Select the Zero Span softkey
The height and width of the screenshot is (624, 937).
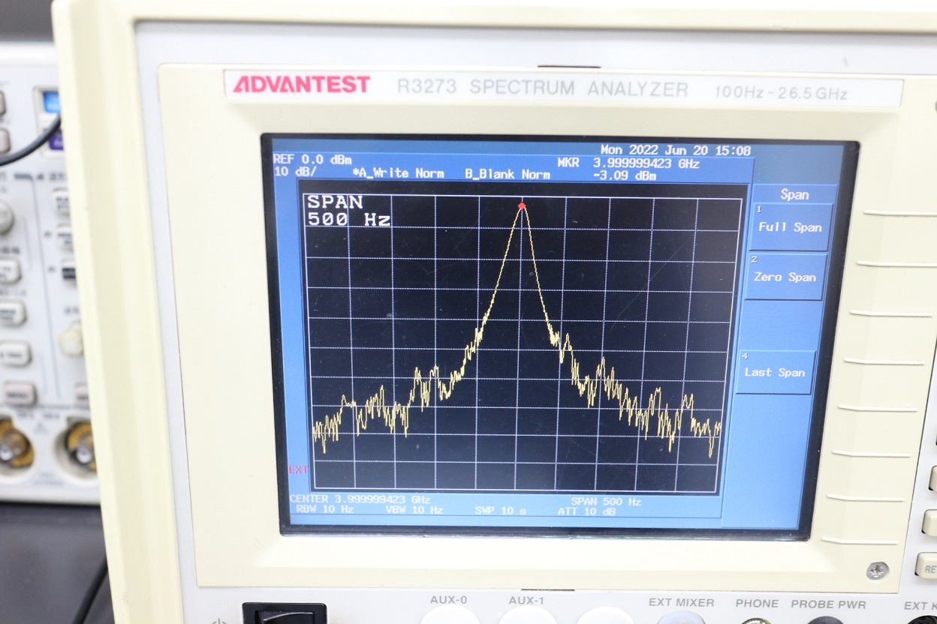[785, 277]
